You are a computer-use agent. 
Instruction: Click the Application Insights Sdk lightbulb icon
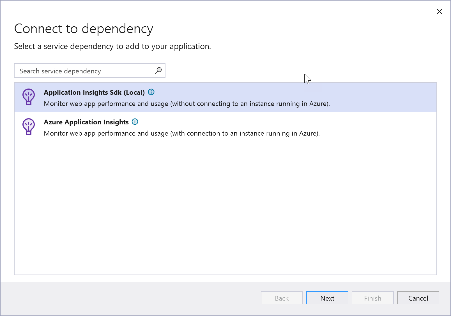(29, 97)
